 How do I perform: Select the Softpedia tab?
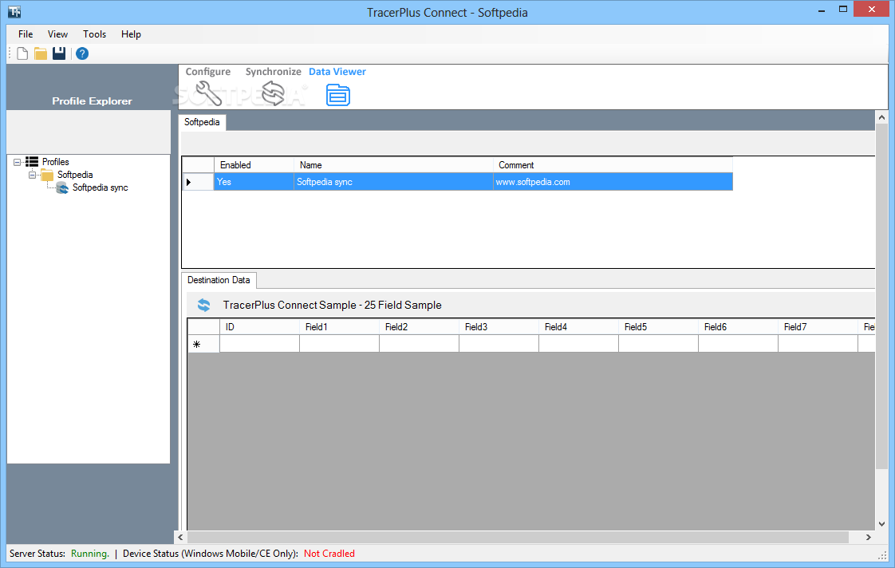202,122
